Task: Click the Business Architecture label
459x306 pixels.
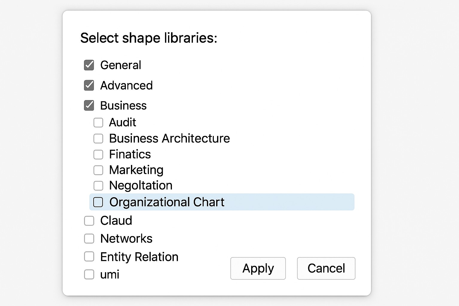Action: click(169, 139)
